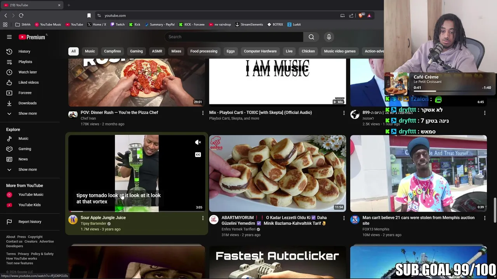Open YouTube Kids from sidebar

pyautogui.click(x=29, y=205)
